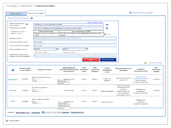This screenshot has height=128, width=171.
Task: Choose Удалить in Новая row menu
Action: (x=64, y=108)
